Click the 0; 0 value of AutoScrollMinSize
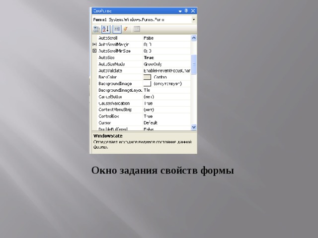 coord(148,51)
